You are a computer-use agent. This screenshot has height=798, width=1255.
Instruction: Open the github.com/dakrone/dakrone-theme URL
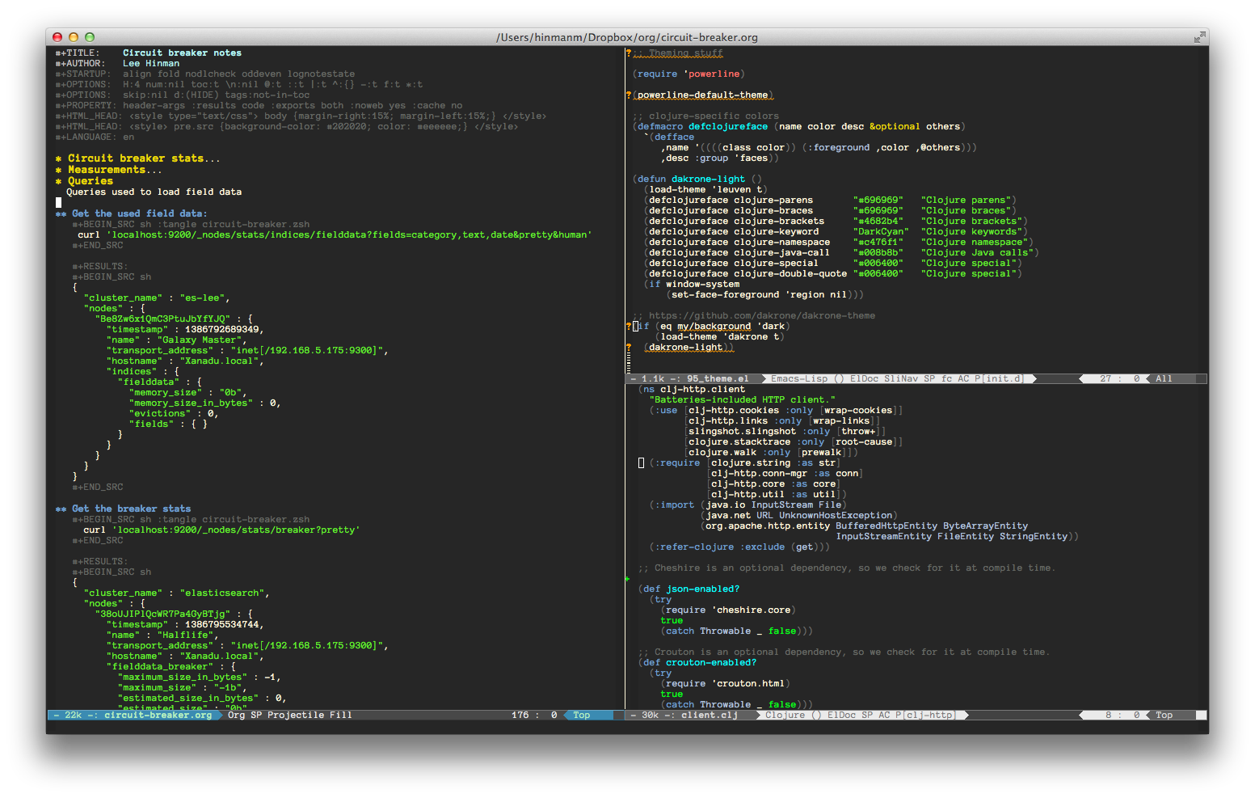pos(762,316)
